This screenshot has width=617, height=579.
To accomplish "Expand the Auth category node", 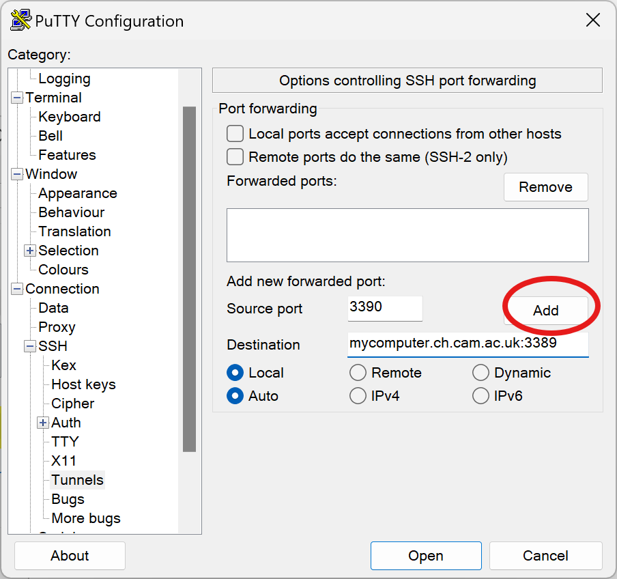I will 43,423.
